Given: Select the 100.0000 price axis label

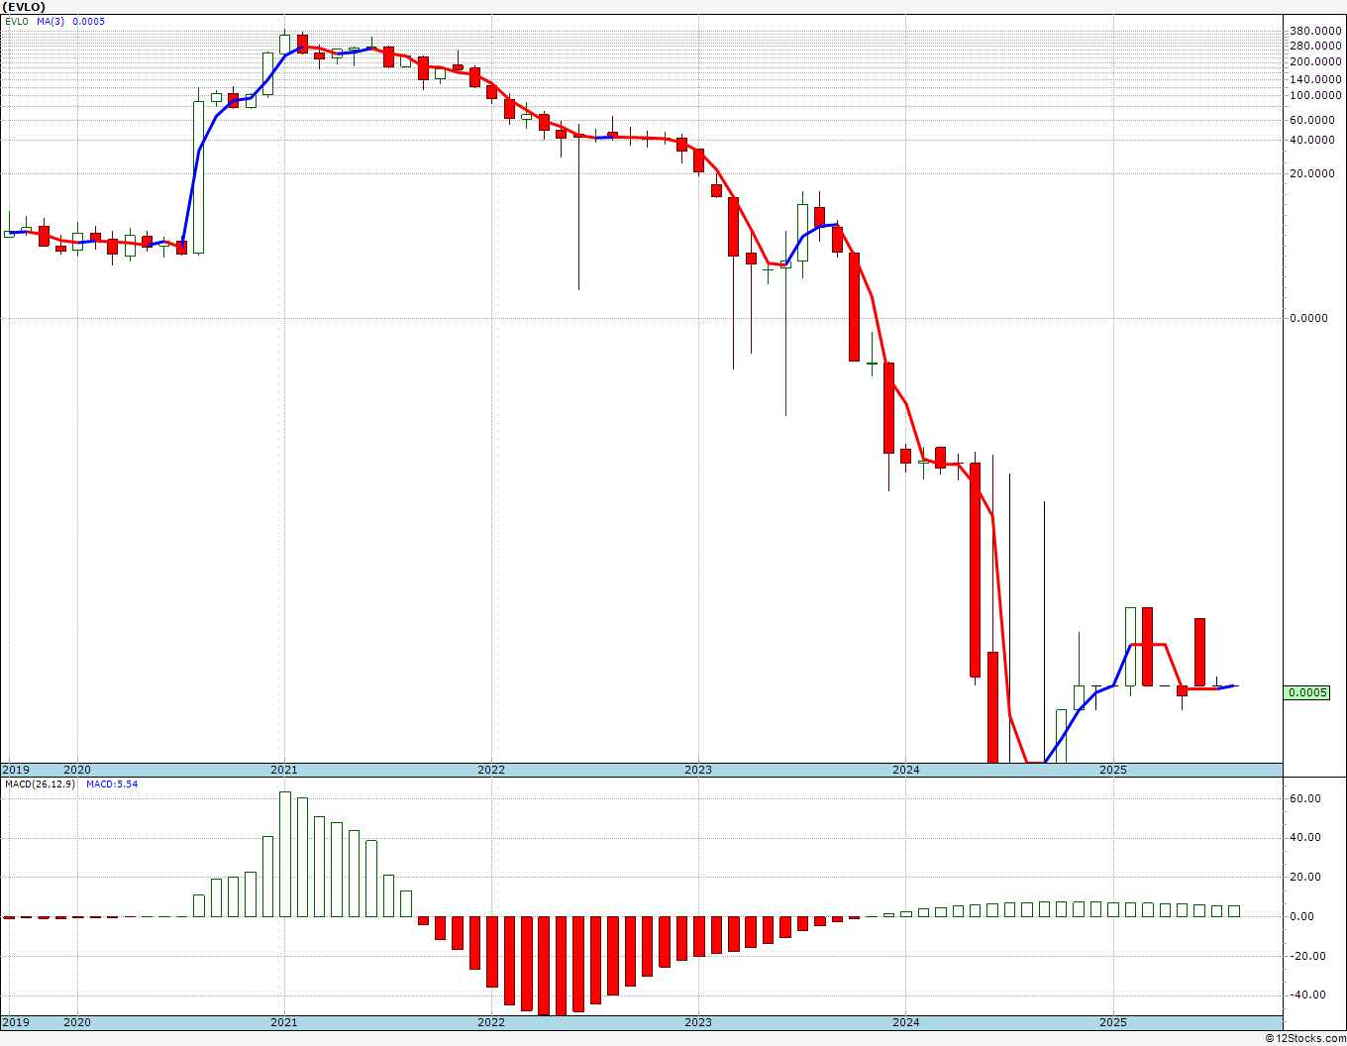Looking at the screenshot, I should pyautogui.click(x=1316, y=95).
